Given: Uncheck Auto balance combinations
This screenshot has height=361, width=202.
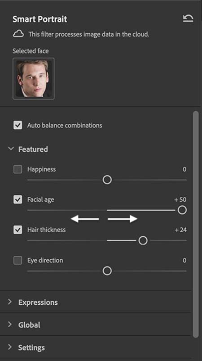Looking at the screenshot, I should click(x=18, y=125).
